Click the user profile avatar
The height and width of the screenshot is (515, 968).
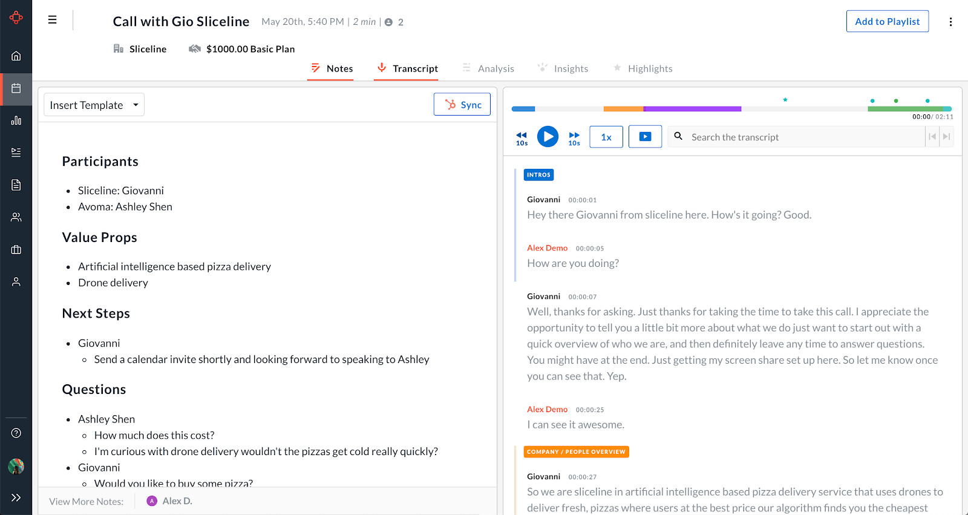[x=16, y=466]
